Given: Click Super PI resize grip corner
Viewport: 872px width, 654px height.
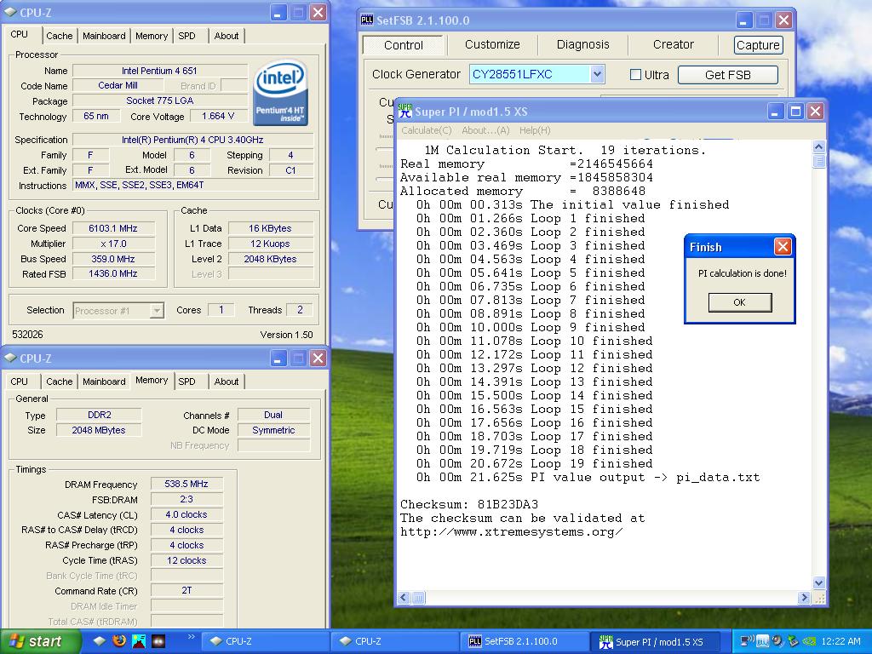Looking at the screenshot, I should [818, 598].
